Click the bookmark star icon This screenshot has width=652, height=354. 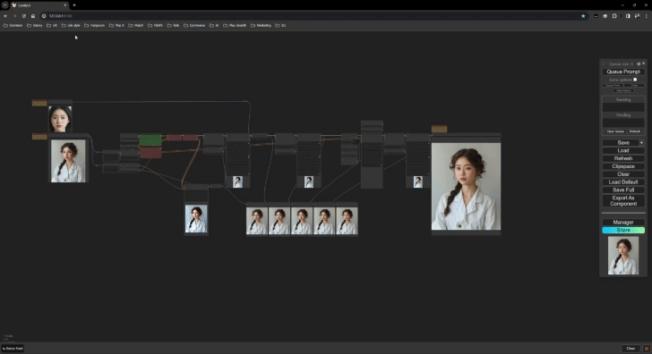pyautogui.click(x=583, y=16)
